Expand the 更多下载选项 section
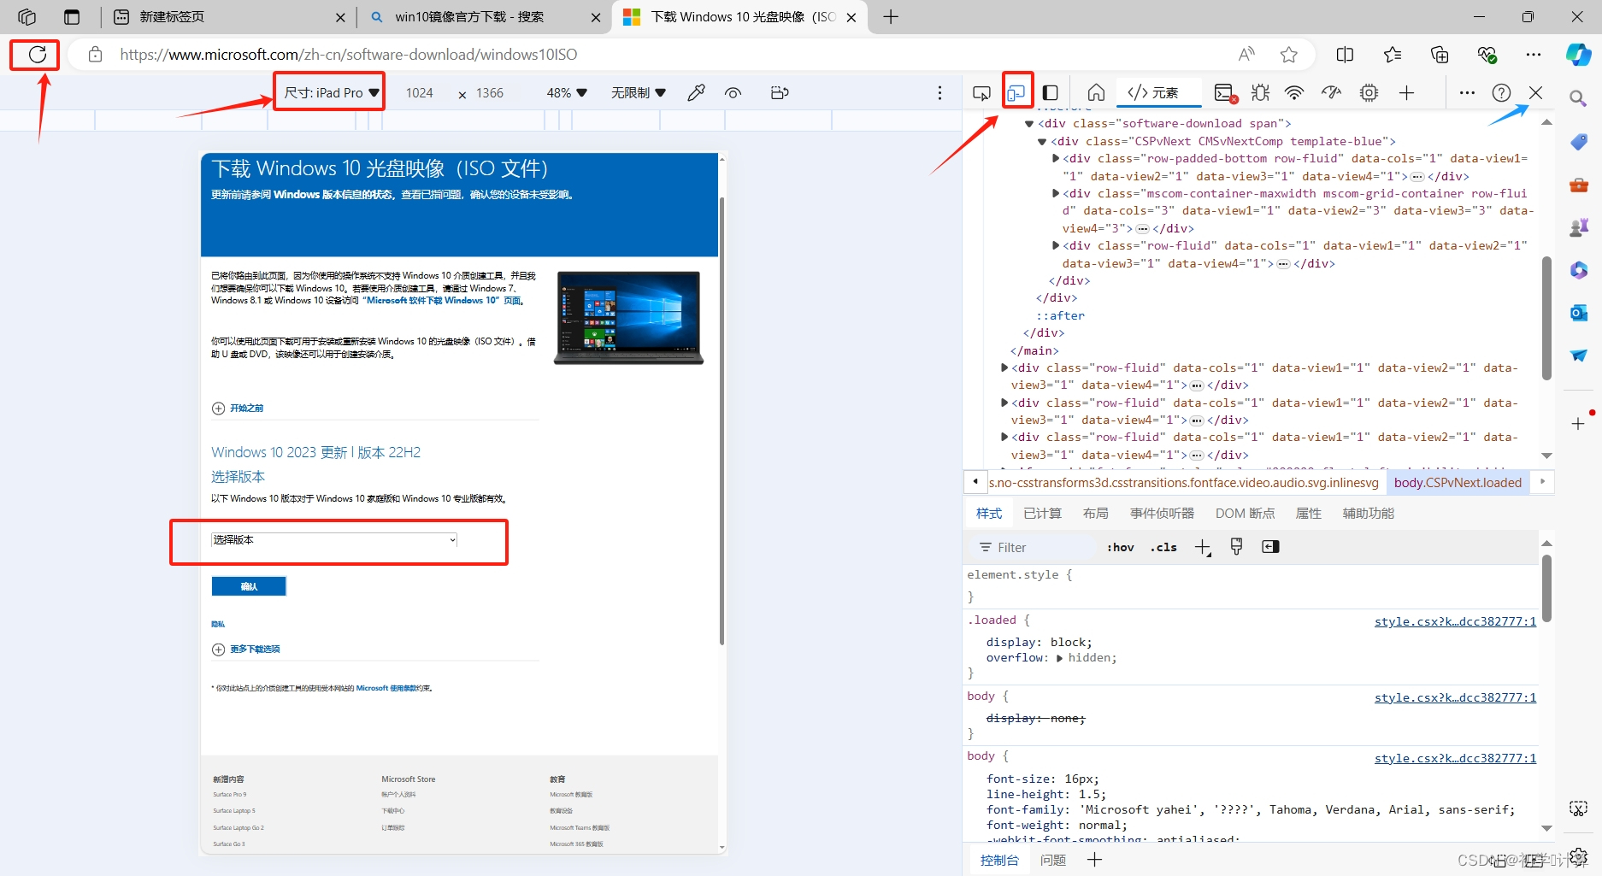Viewport: 1602px width, 876px height. coord(246,650)
